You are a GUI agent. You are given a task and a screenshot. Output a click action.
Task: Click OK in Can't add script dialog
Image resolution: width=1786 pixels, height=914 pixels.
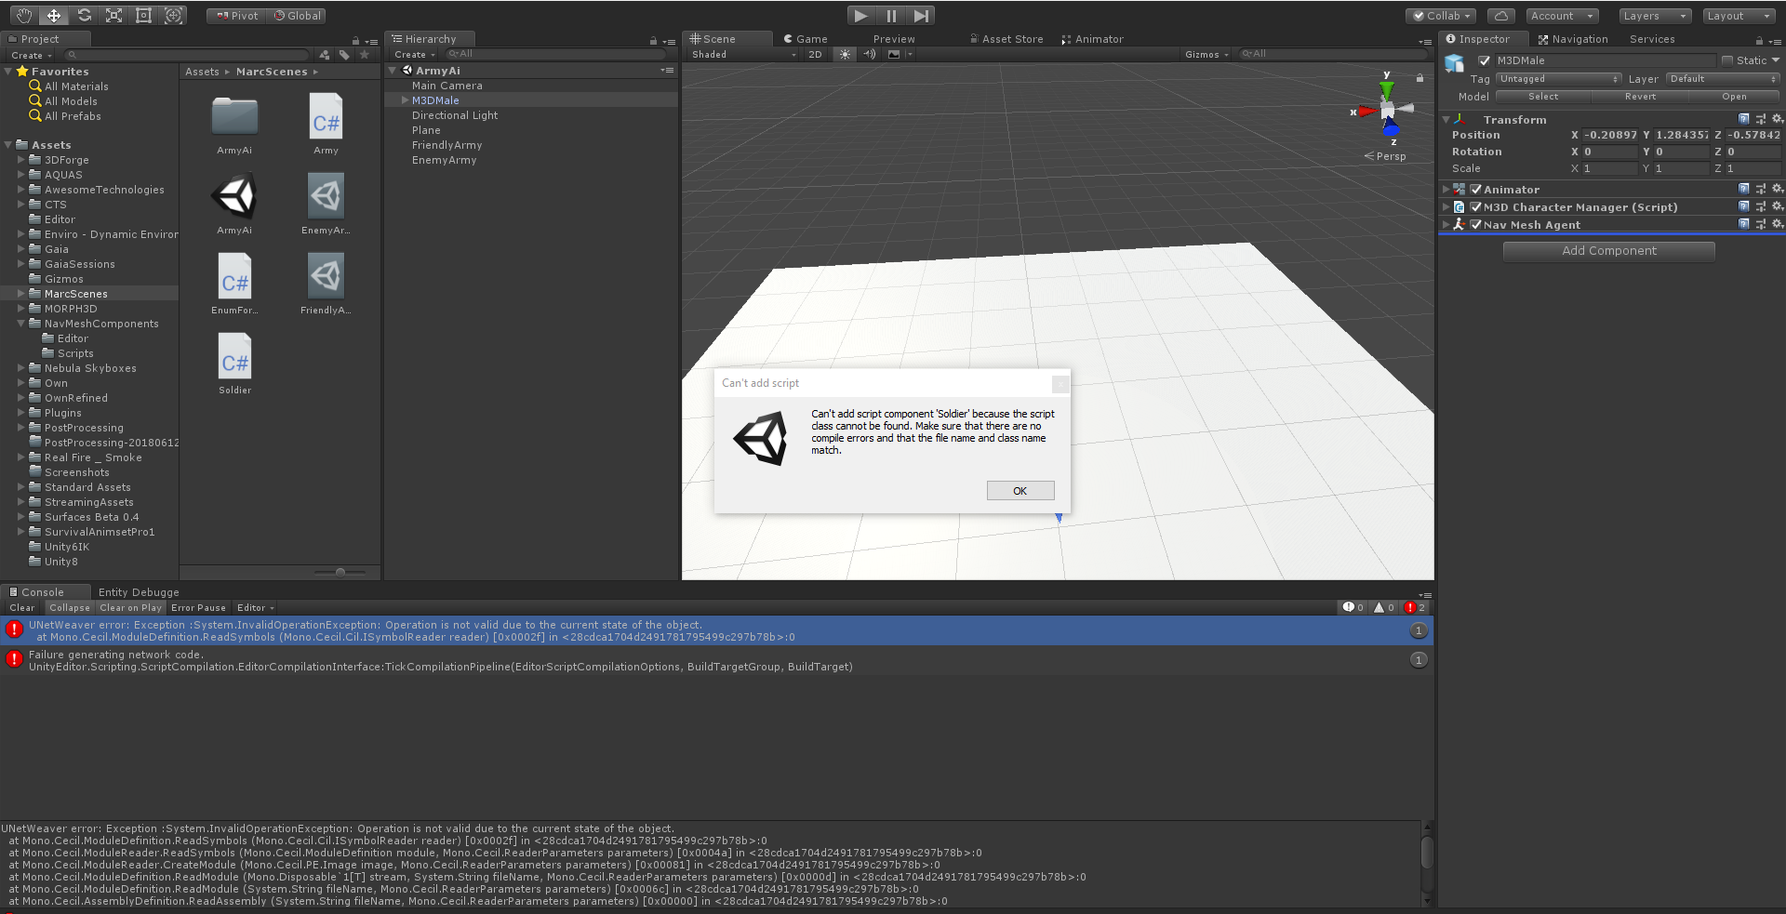[x=1020, y=491]
